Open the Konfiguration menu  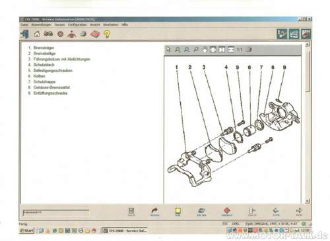pos(77,25)
